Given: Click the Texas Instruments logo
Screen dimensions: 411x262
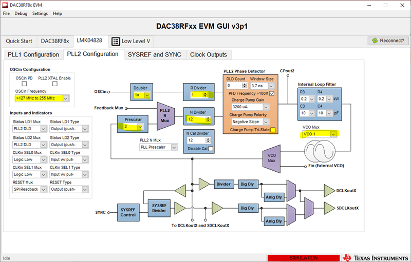Looking at the screenshot, I should 376,258.
